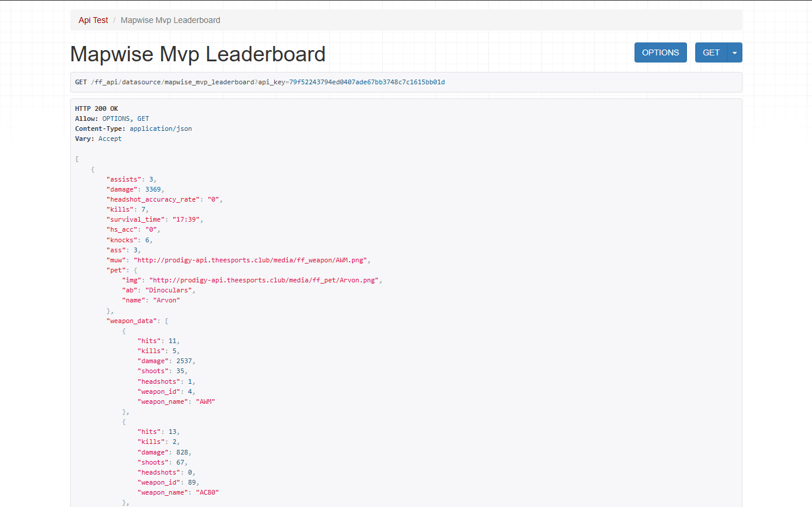Select the page heading Mapwise Mvp Leaderboard
The width and height of the screenshot is (812, 507).
point(198,54)
